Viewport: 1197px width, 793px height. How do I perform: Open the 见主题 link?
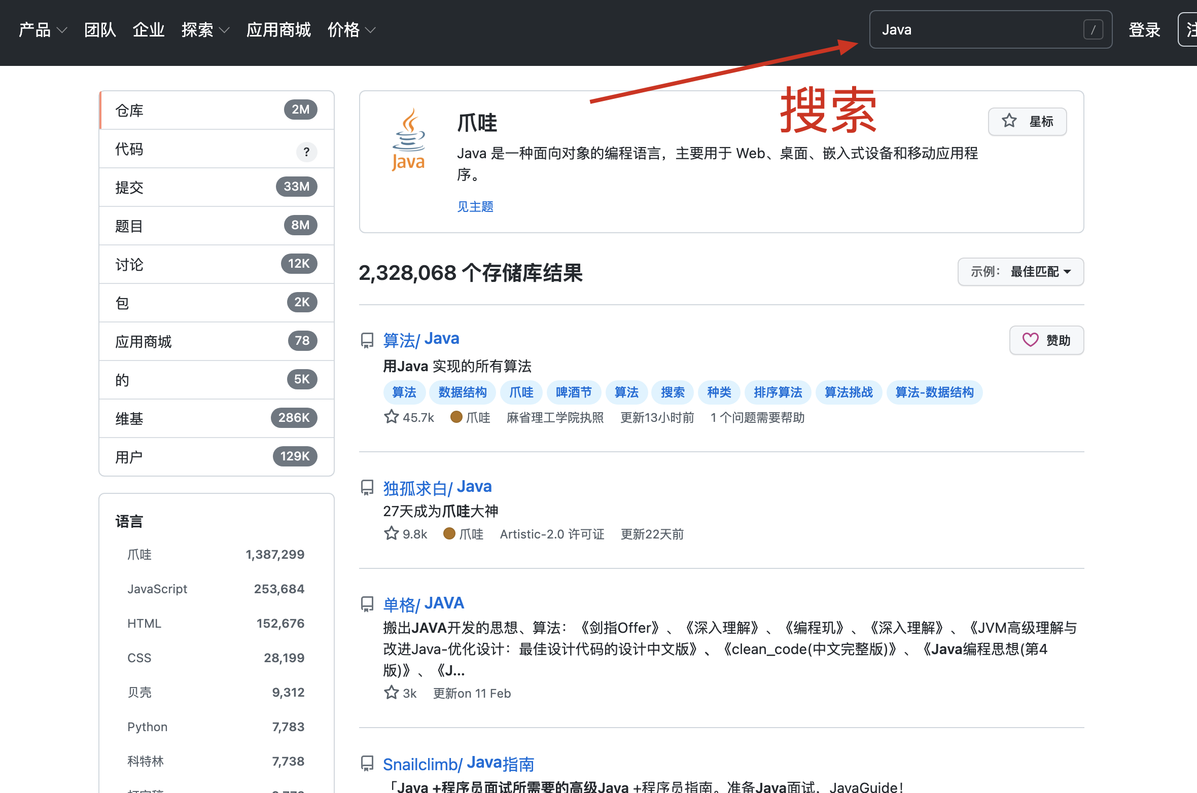(475, 206)
